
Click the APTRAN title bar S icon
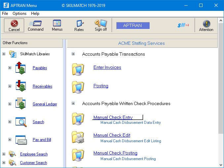pos(6,5)
